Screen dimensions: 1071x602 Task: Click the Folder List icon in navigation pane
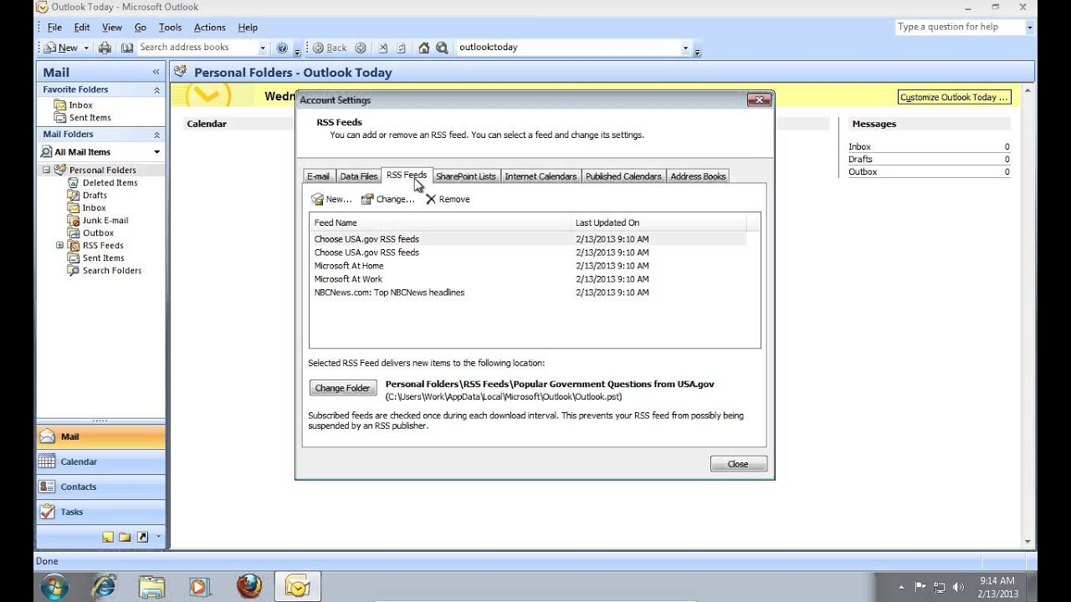(x=125, y=537)
